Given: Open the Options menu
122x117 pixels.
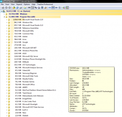Looking at the screenshot, I should (x=27, y=4).
